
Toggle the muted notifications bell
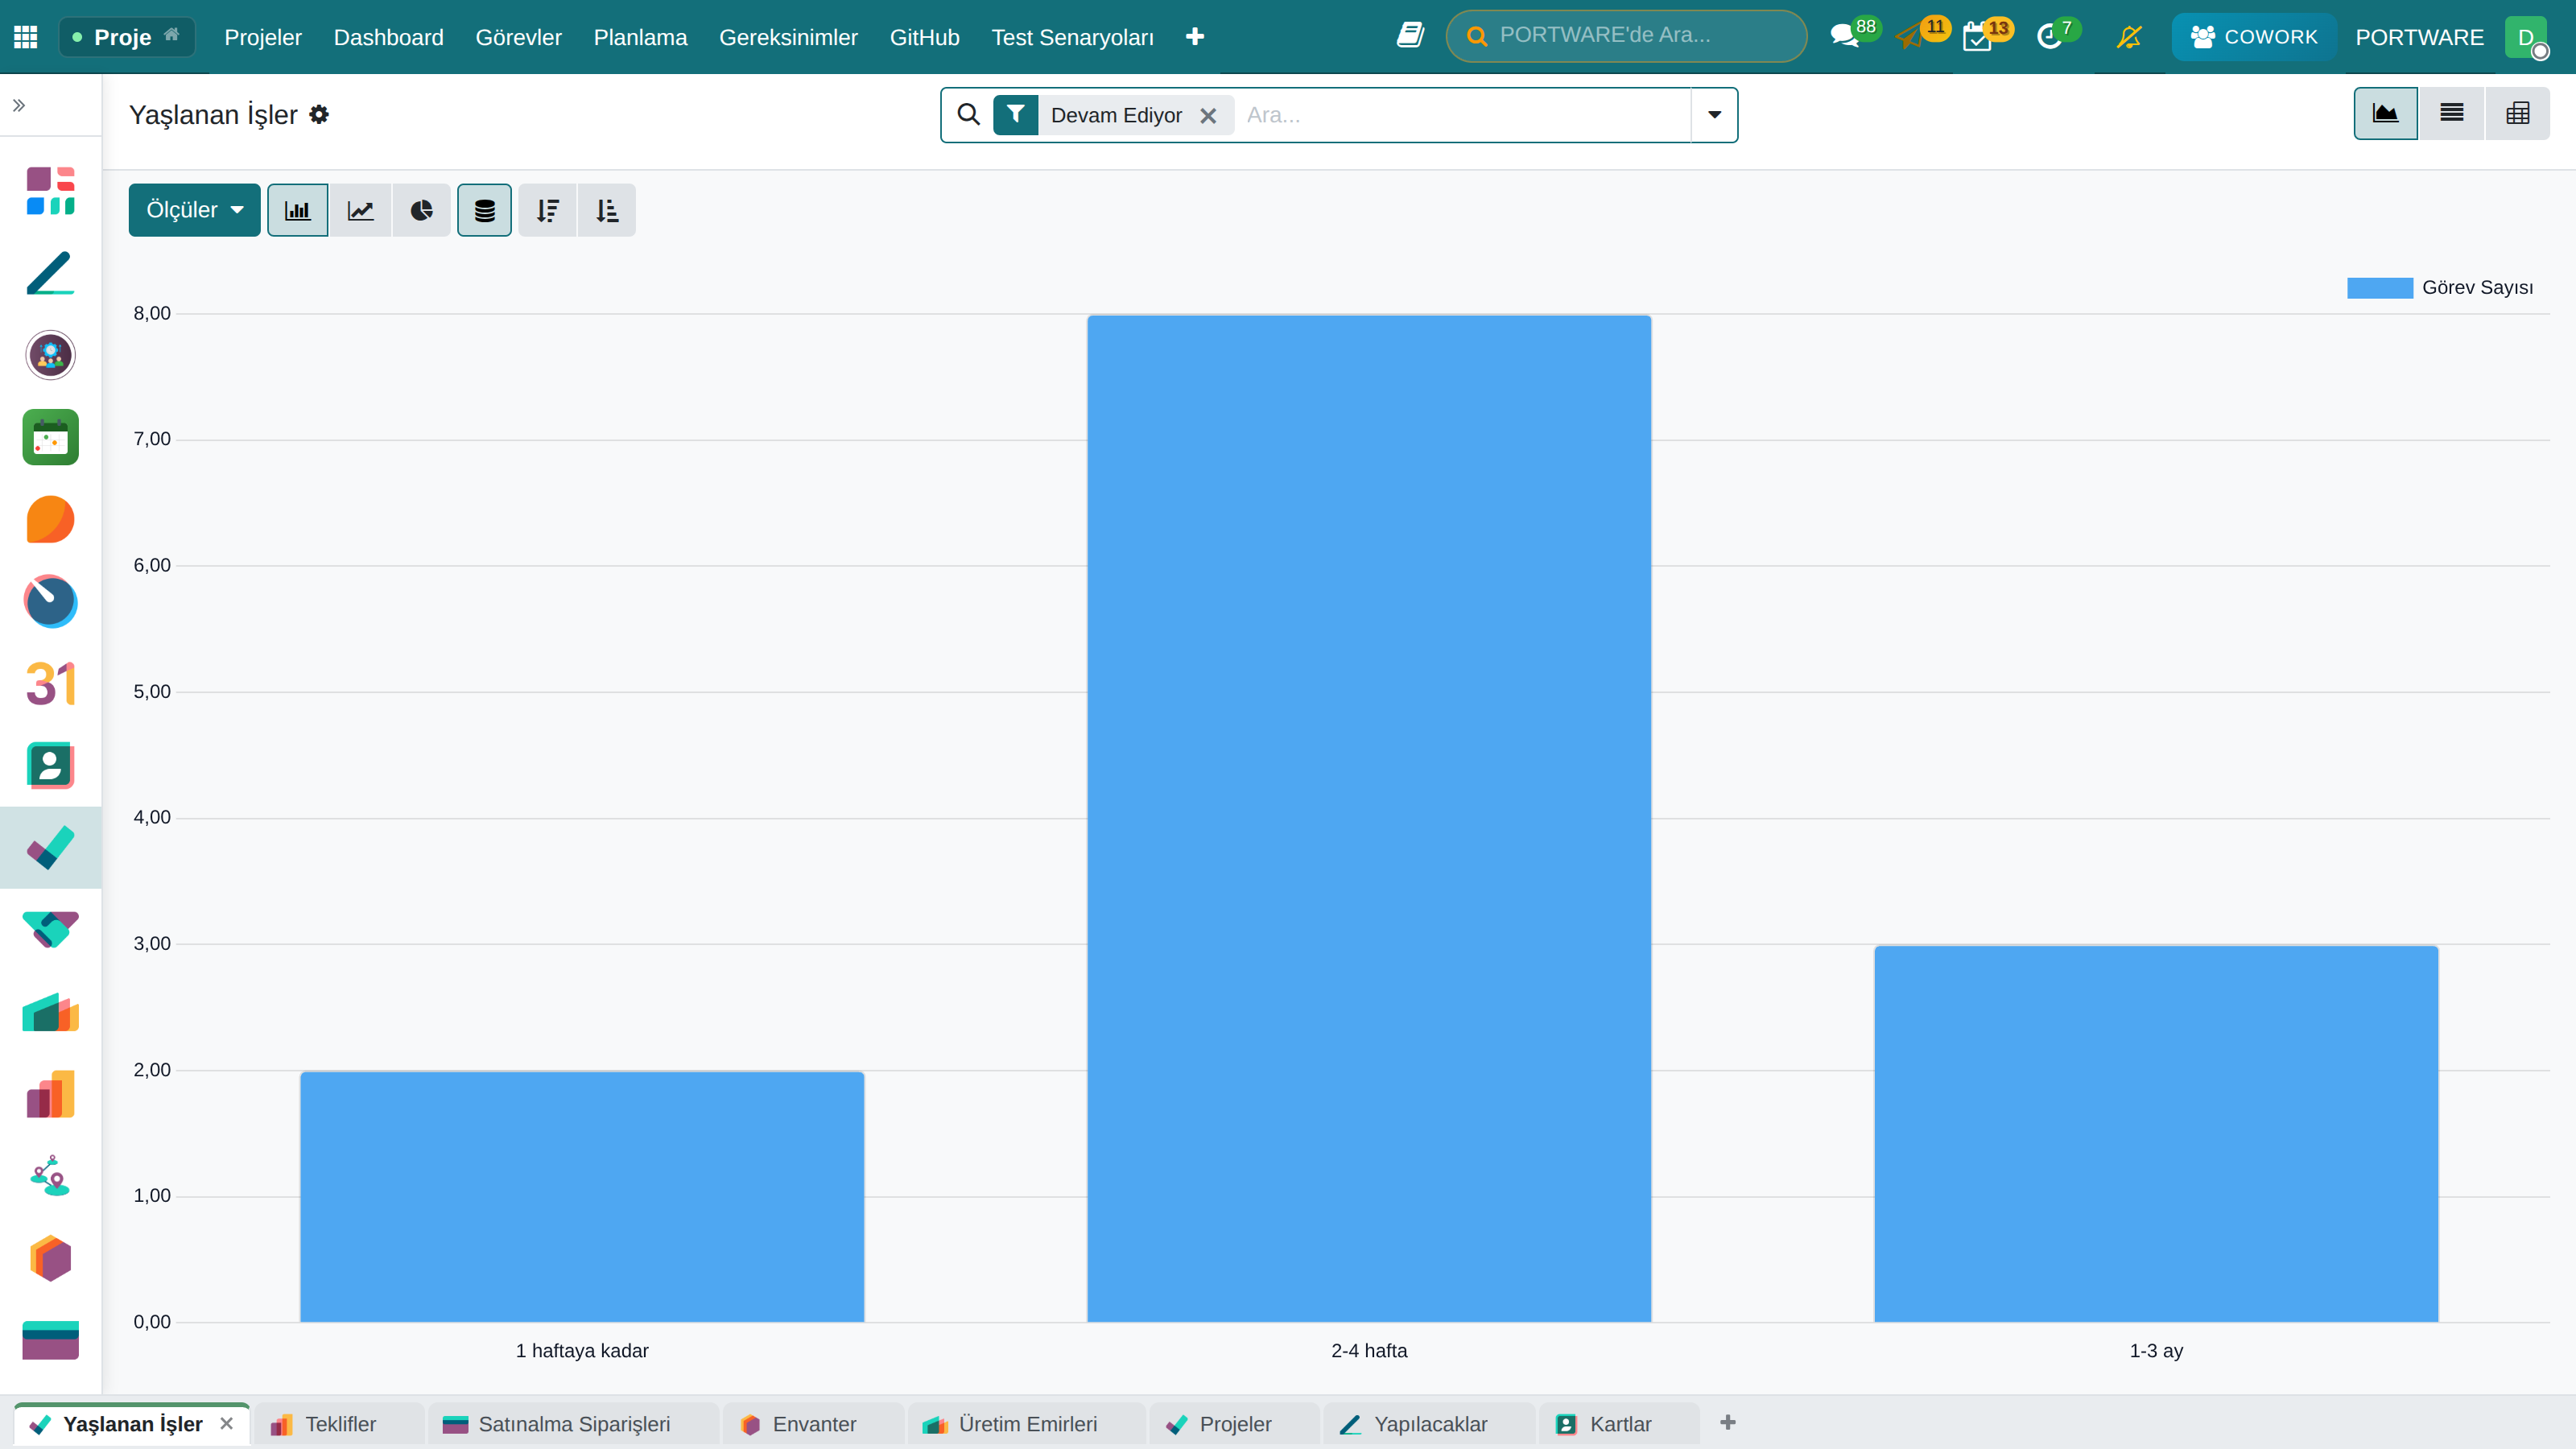[x=2129, y=37]
